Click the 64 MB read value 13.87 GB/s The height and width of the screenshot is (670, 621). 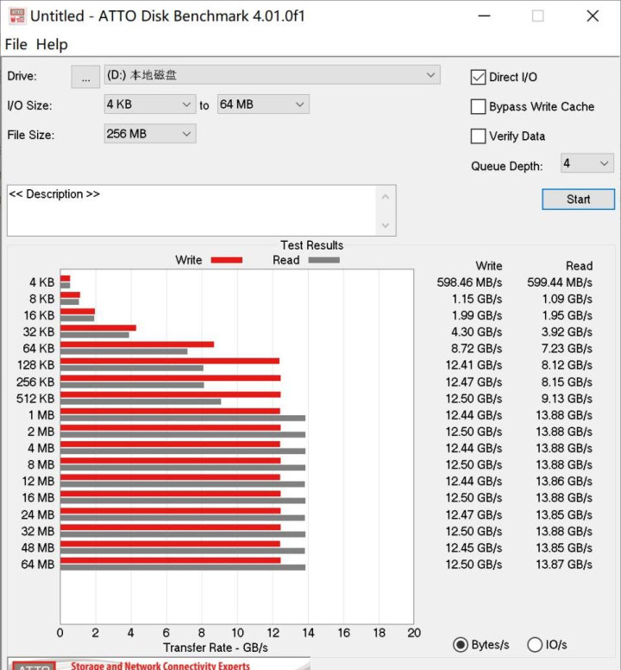coord(564,565)
